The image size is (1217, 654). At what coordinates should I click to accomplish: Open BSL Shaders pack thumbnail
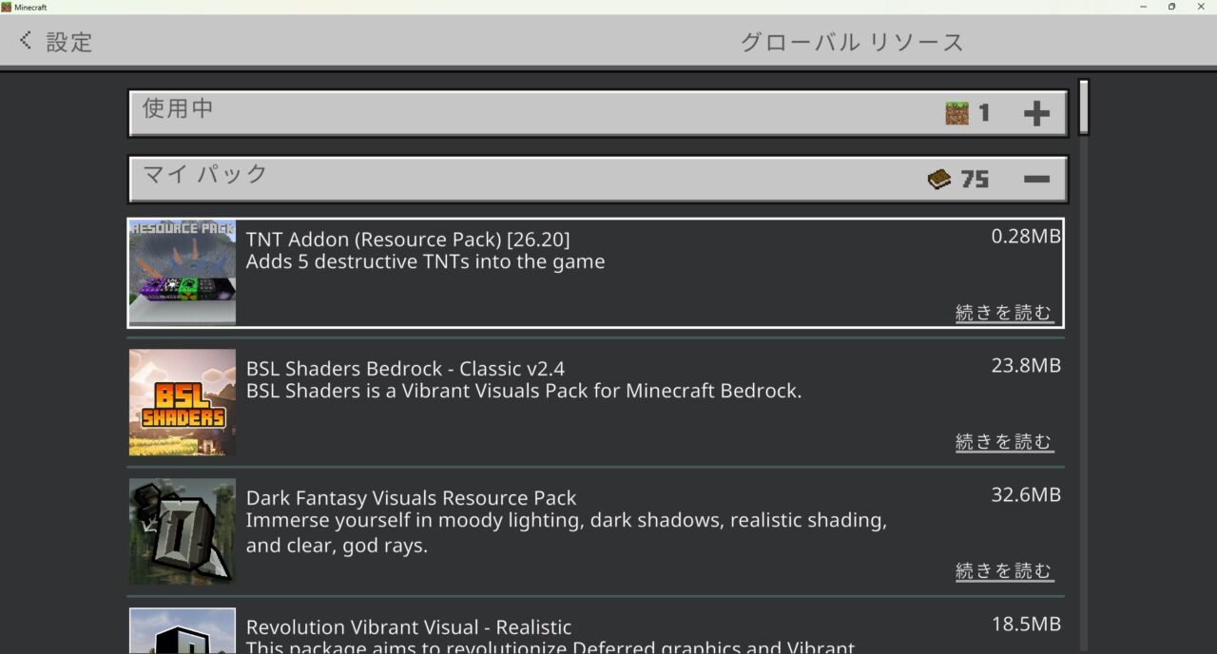pyautogui.click(x=183, y=402)
